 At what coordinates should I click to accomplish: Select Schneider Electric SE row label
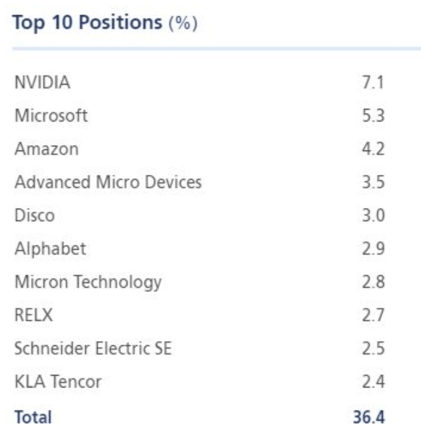click(92, 349)
